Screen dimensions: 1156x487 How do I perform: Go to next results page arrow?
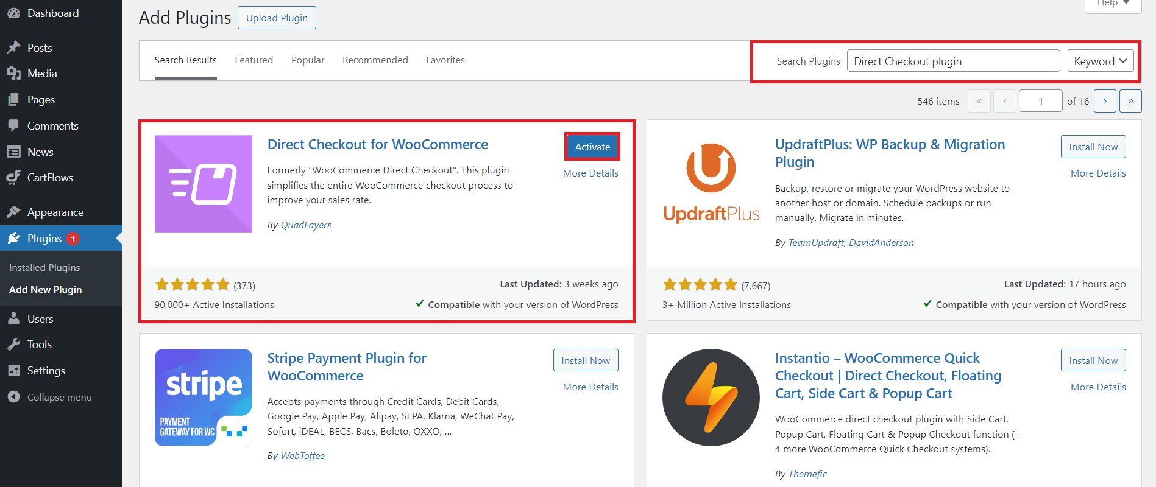[1104, 101]
